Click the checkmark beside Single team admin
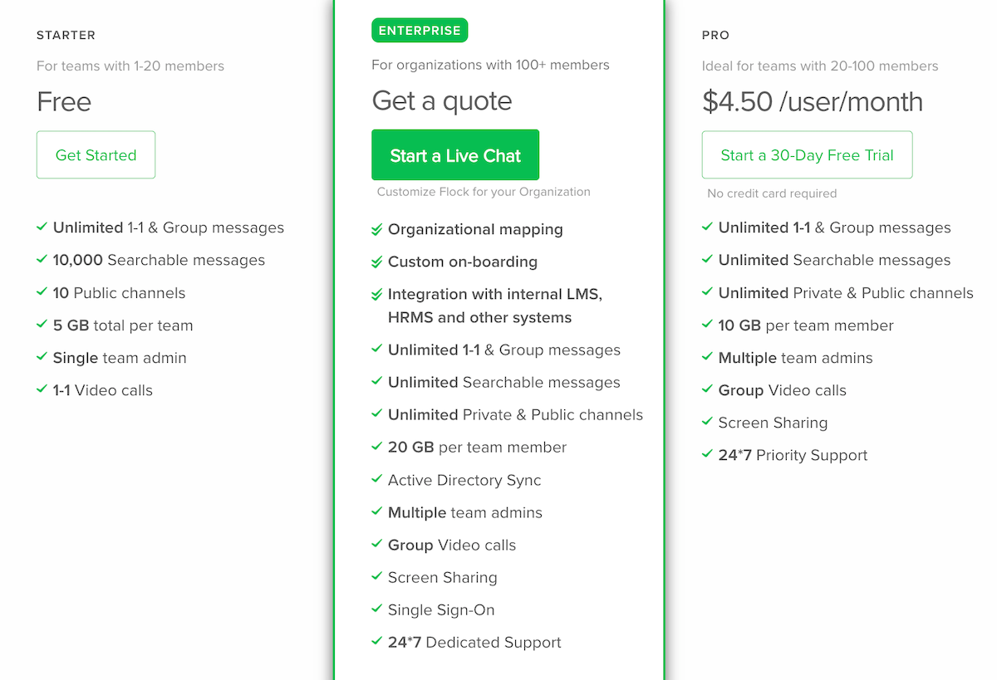 42,357
